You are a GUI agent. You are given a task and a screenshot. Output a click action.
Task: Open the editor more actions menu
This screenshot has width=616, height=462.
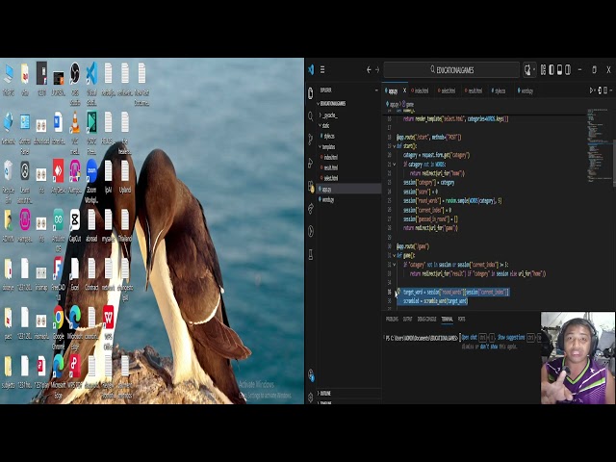[611, 90]
